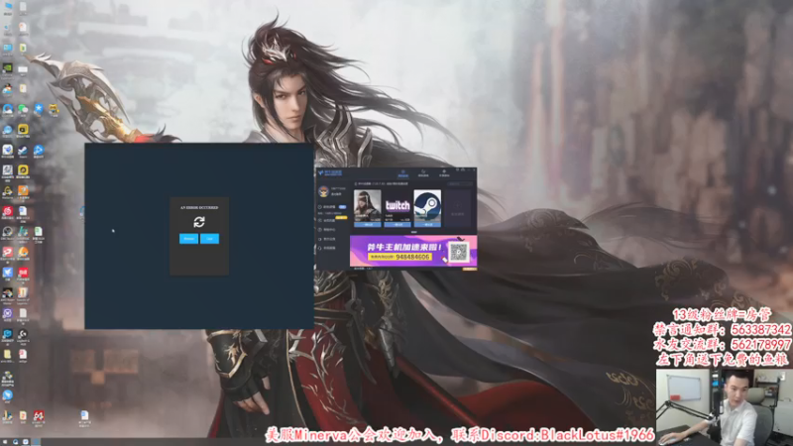Open the NVIDIA GeForce desktop icon
The height and width of the screenshot is (446, 793).
coord(8,67)
